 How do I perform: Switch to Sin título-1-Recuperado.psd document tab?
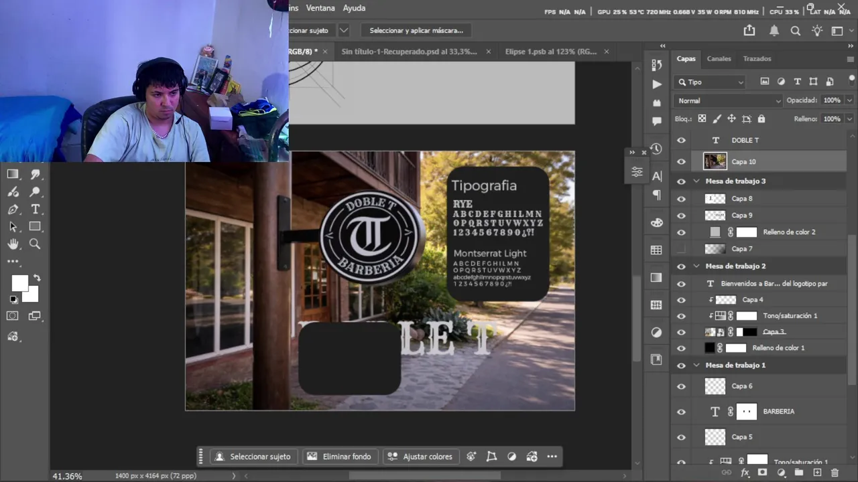click(x=409, y=52)
